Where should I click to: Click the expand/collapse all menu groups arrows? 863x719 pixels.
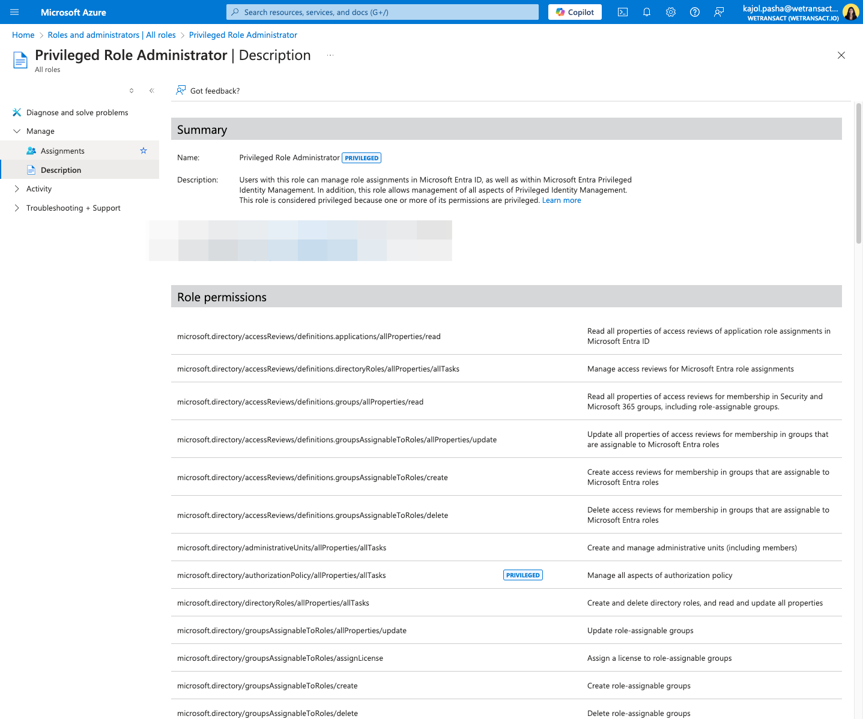[132, 91]
